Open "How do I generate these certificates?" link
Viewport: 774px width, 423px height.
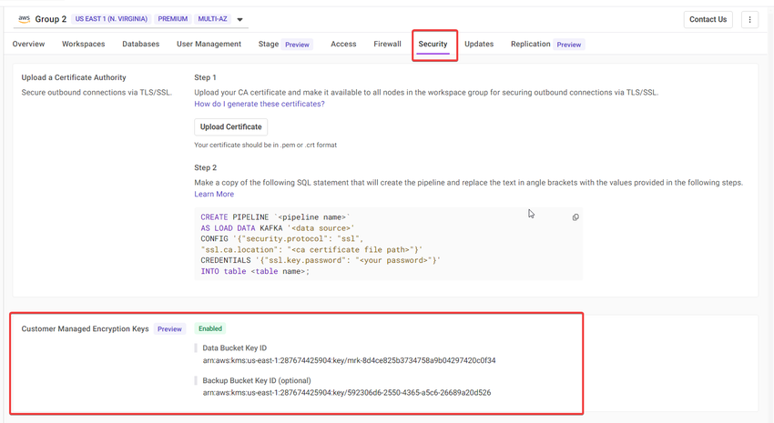click(x=260, y=104)
